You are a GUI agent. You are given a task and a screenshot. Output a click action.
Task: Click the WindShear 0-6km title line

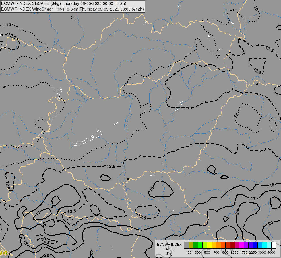(x=72, y=9)
